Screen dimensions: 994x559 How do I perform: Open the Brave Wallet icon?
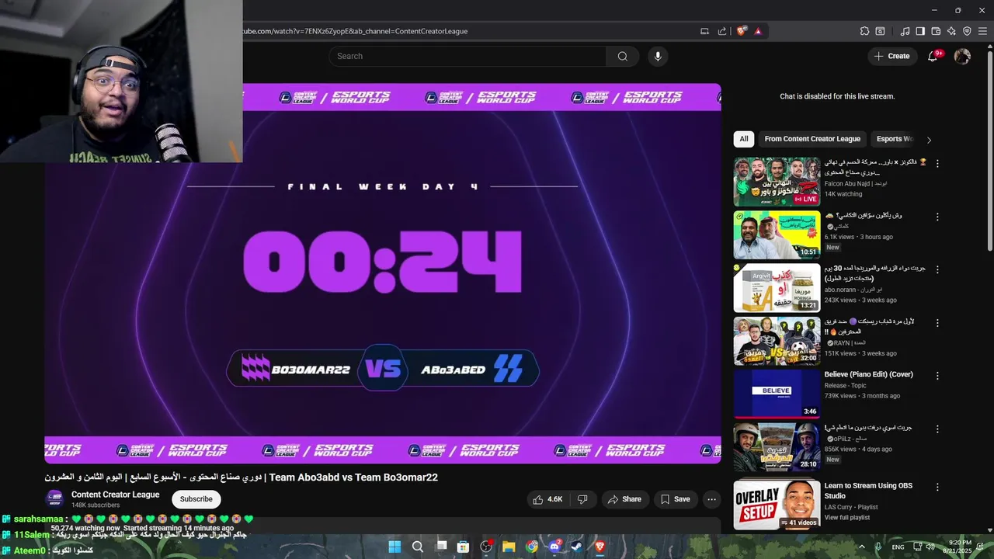point(936,31)
